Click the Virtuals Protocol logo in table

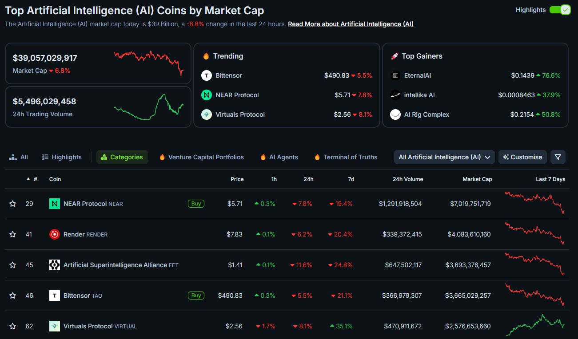pos(55,326)
